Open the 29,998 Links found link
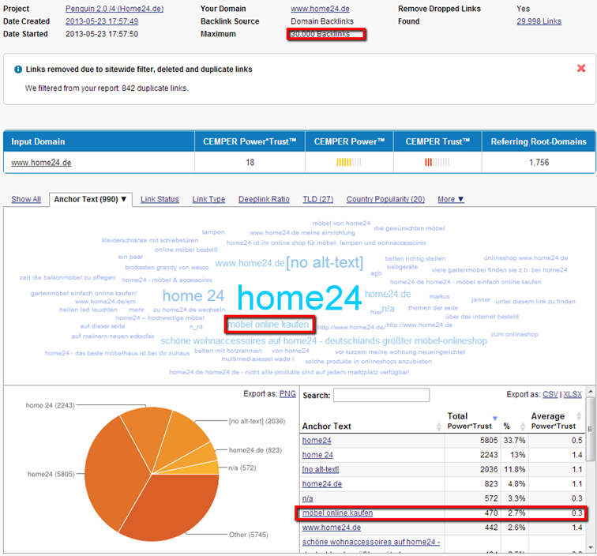The image size is (597, 556). coord(539,21)
